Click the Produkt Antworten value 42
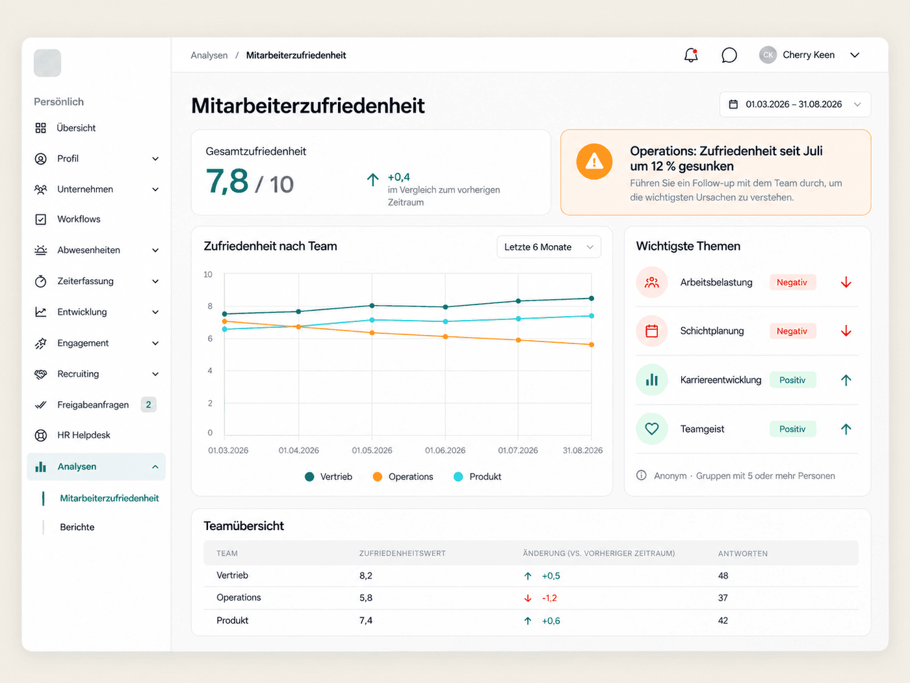Image resolution: width=910 pixels, height=683 pixels. [x=723, y=621]
